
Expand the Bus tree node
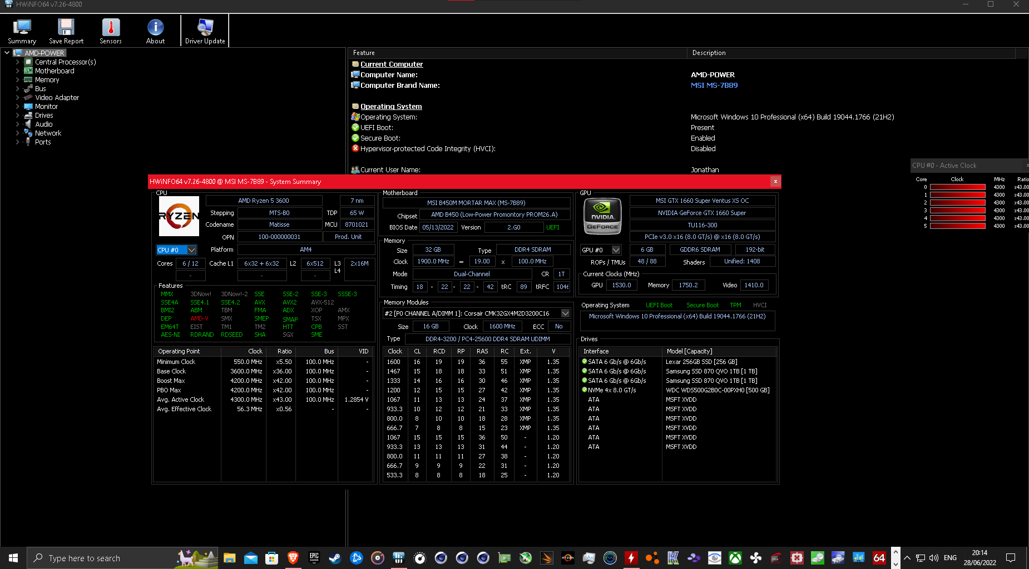17,88
